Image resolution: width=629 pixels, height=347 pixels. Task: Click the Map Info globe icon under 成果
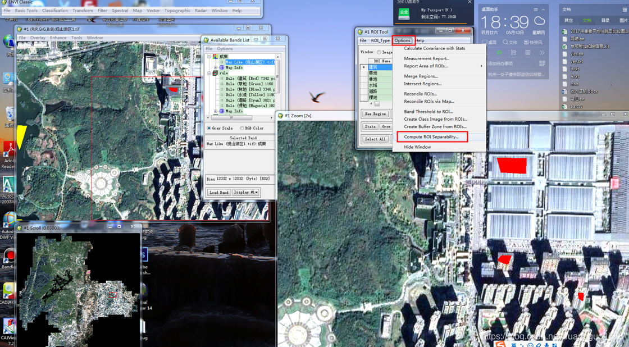click(x=222, y=67)
